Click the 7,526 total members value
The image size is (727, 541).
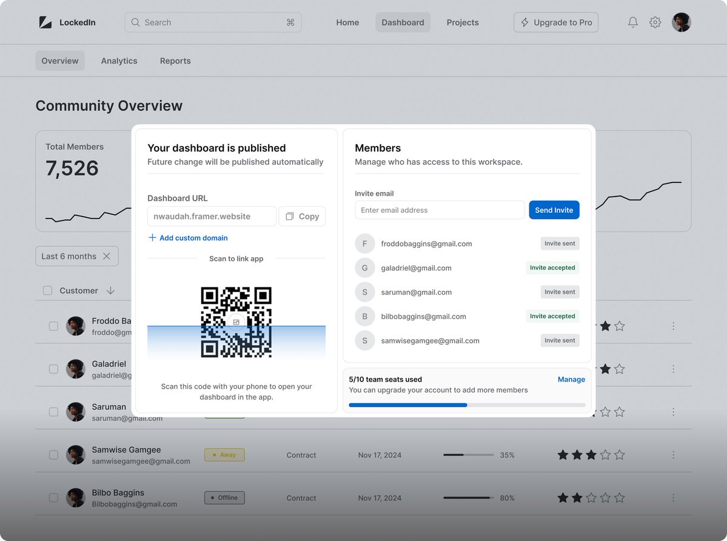click(72, 168)
